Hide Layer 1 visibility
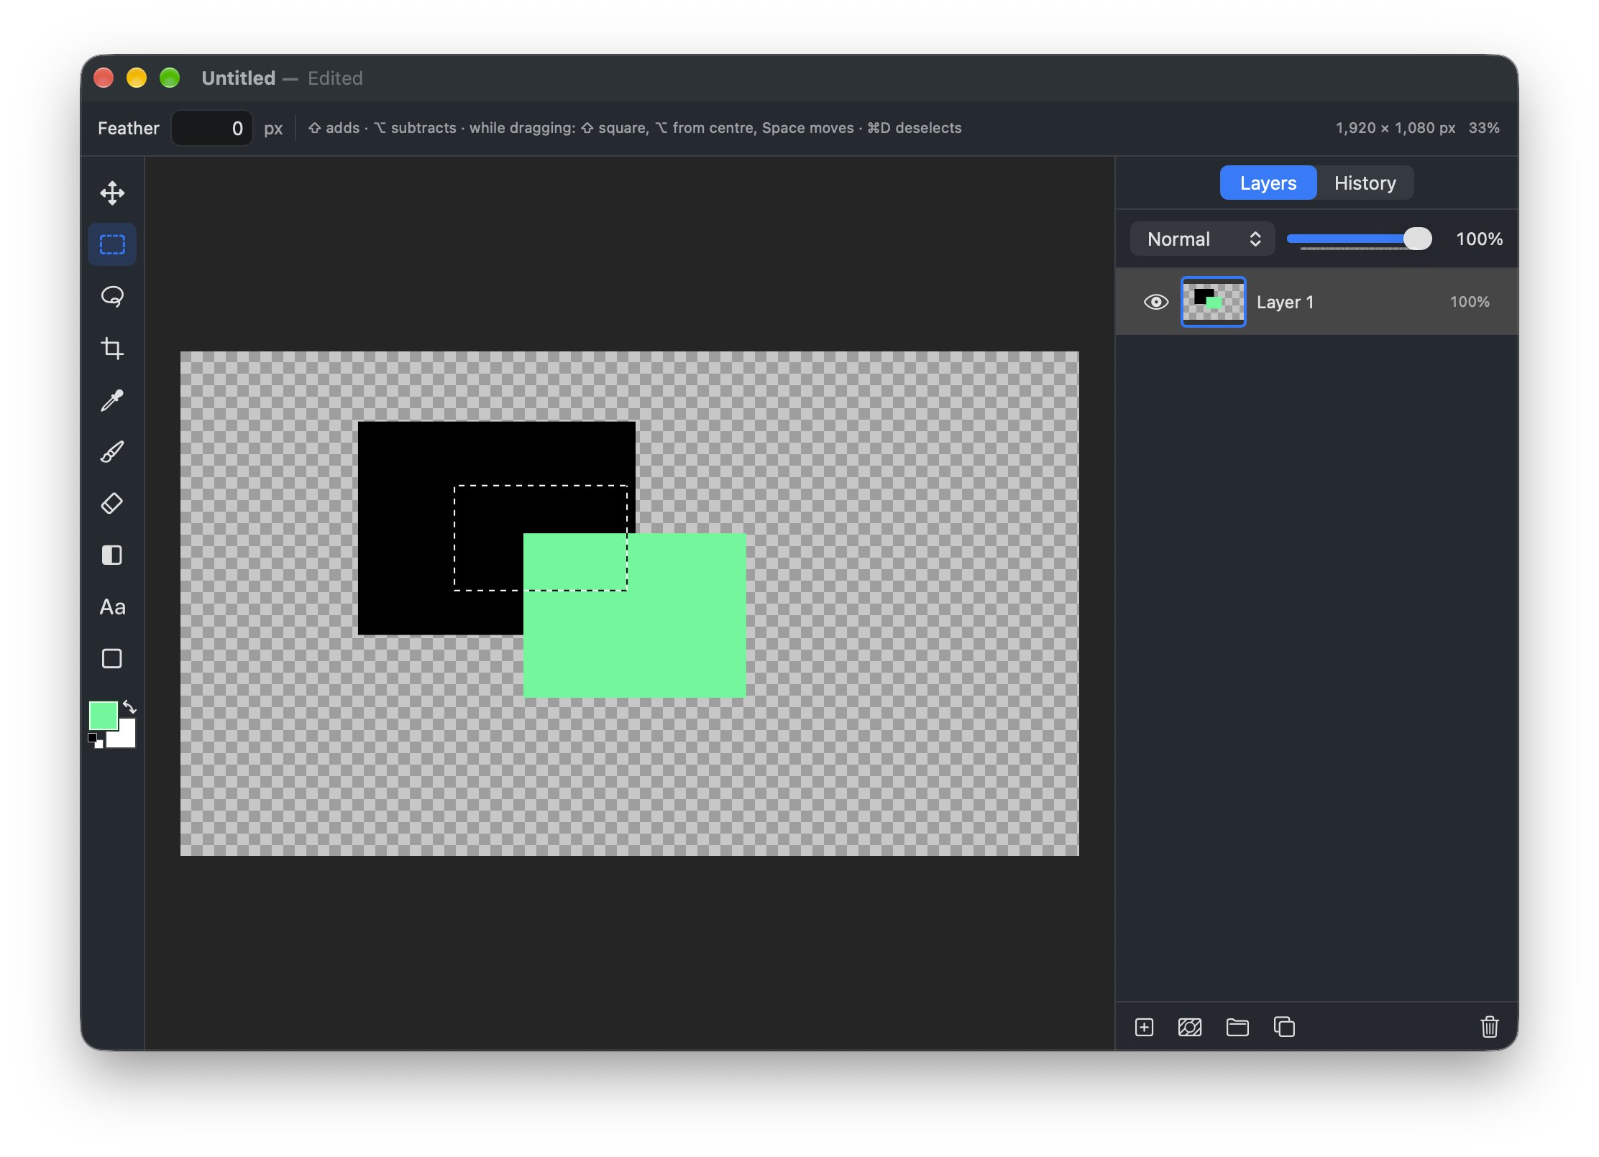Image resolution: width=1599 pixels, height=1157 pixels. point(1155,302)
